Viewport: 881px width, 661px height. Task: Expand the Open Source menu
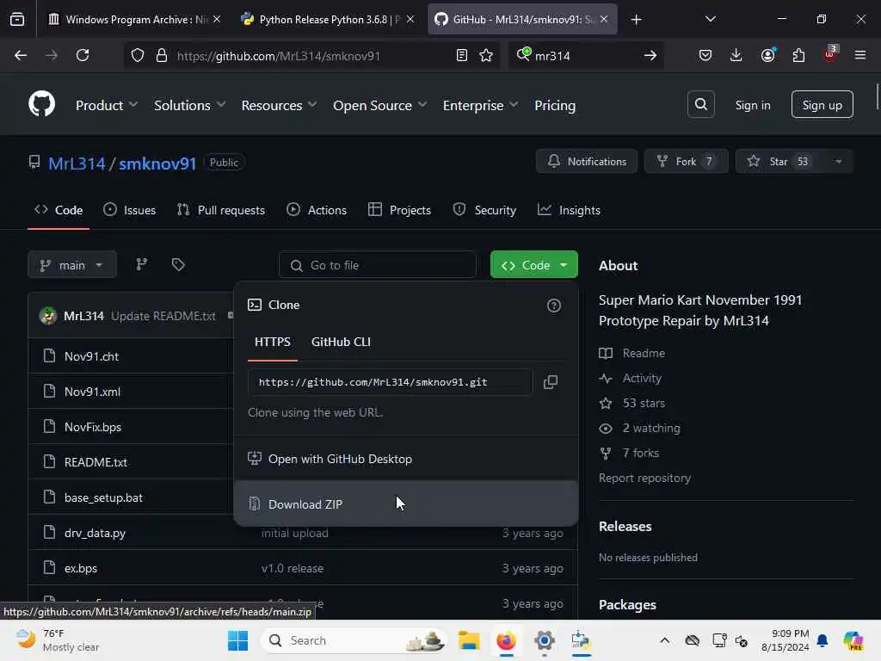point(379,105)
